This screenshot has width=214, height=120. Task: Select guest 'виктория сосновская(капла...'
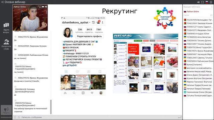(x=198, y=68)
